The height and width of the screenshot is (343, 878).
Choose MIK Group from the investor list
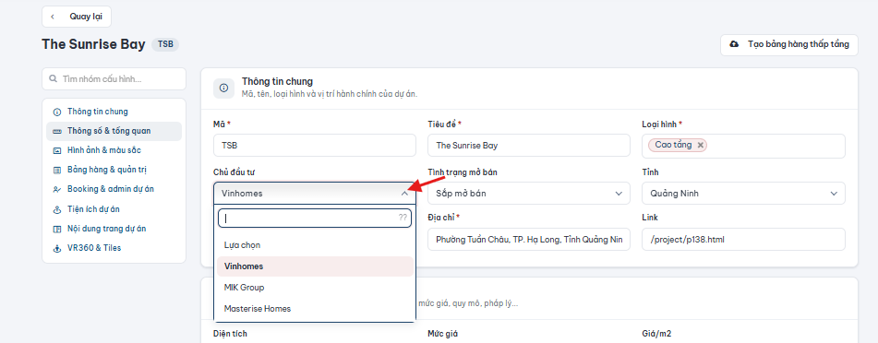[x=315, y=288]
